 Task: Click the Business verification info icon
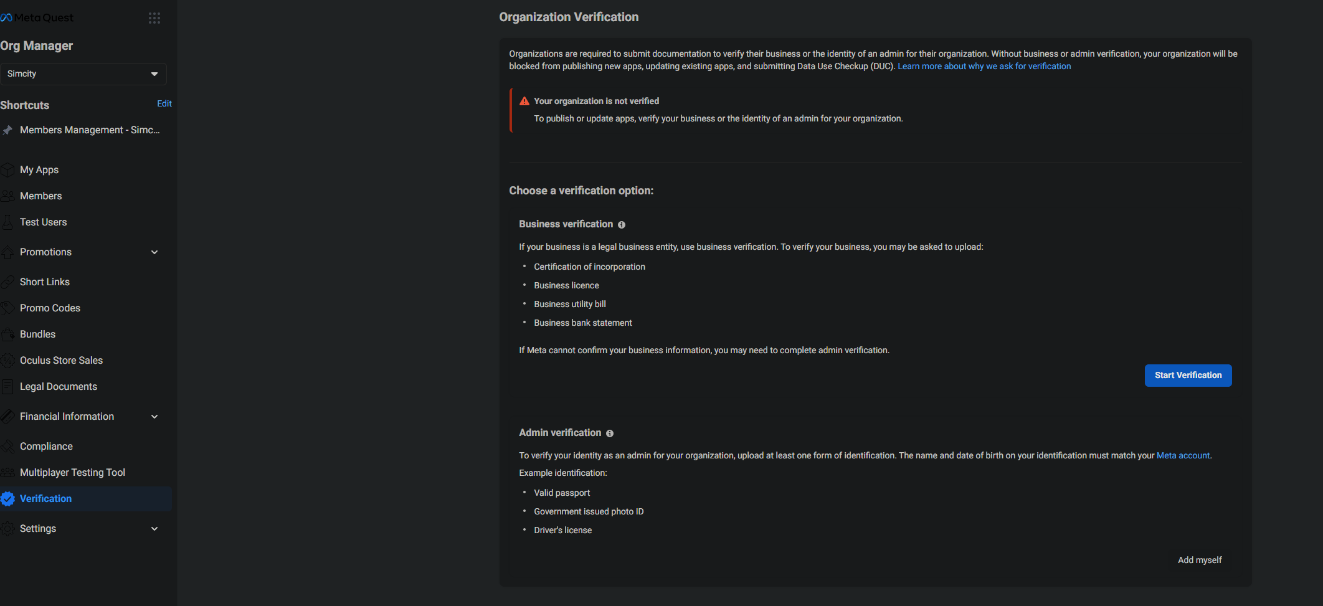click(622, 225)
